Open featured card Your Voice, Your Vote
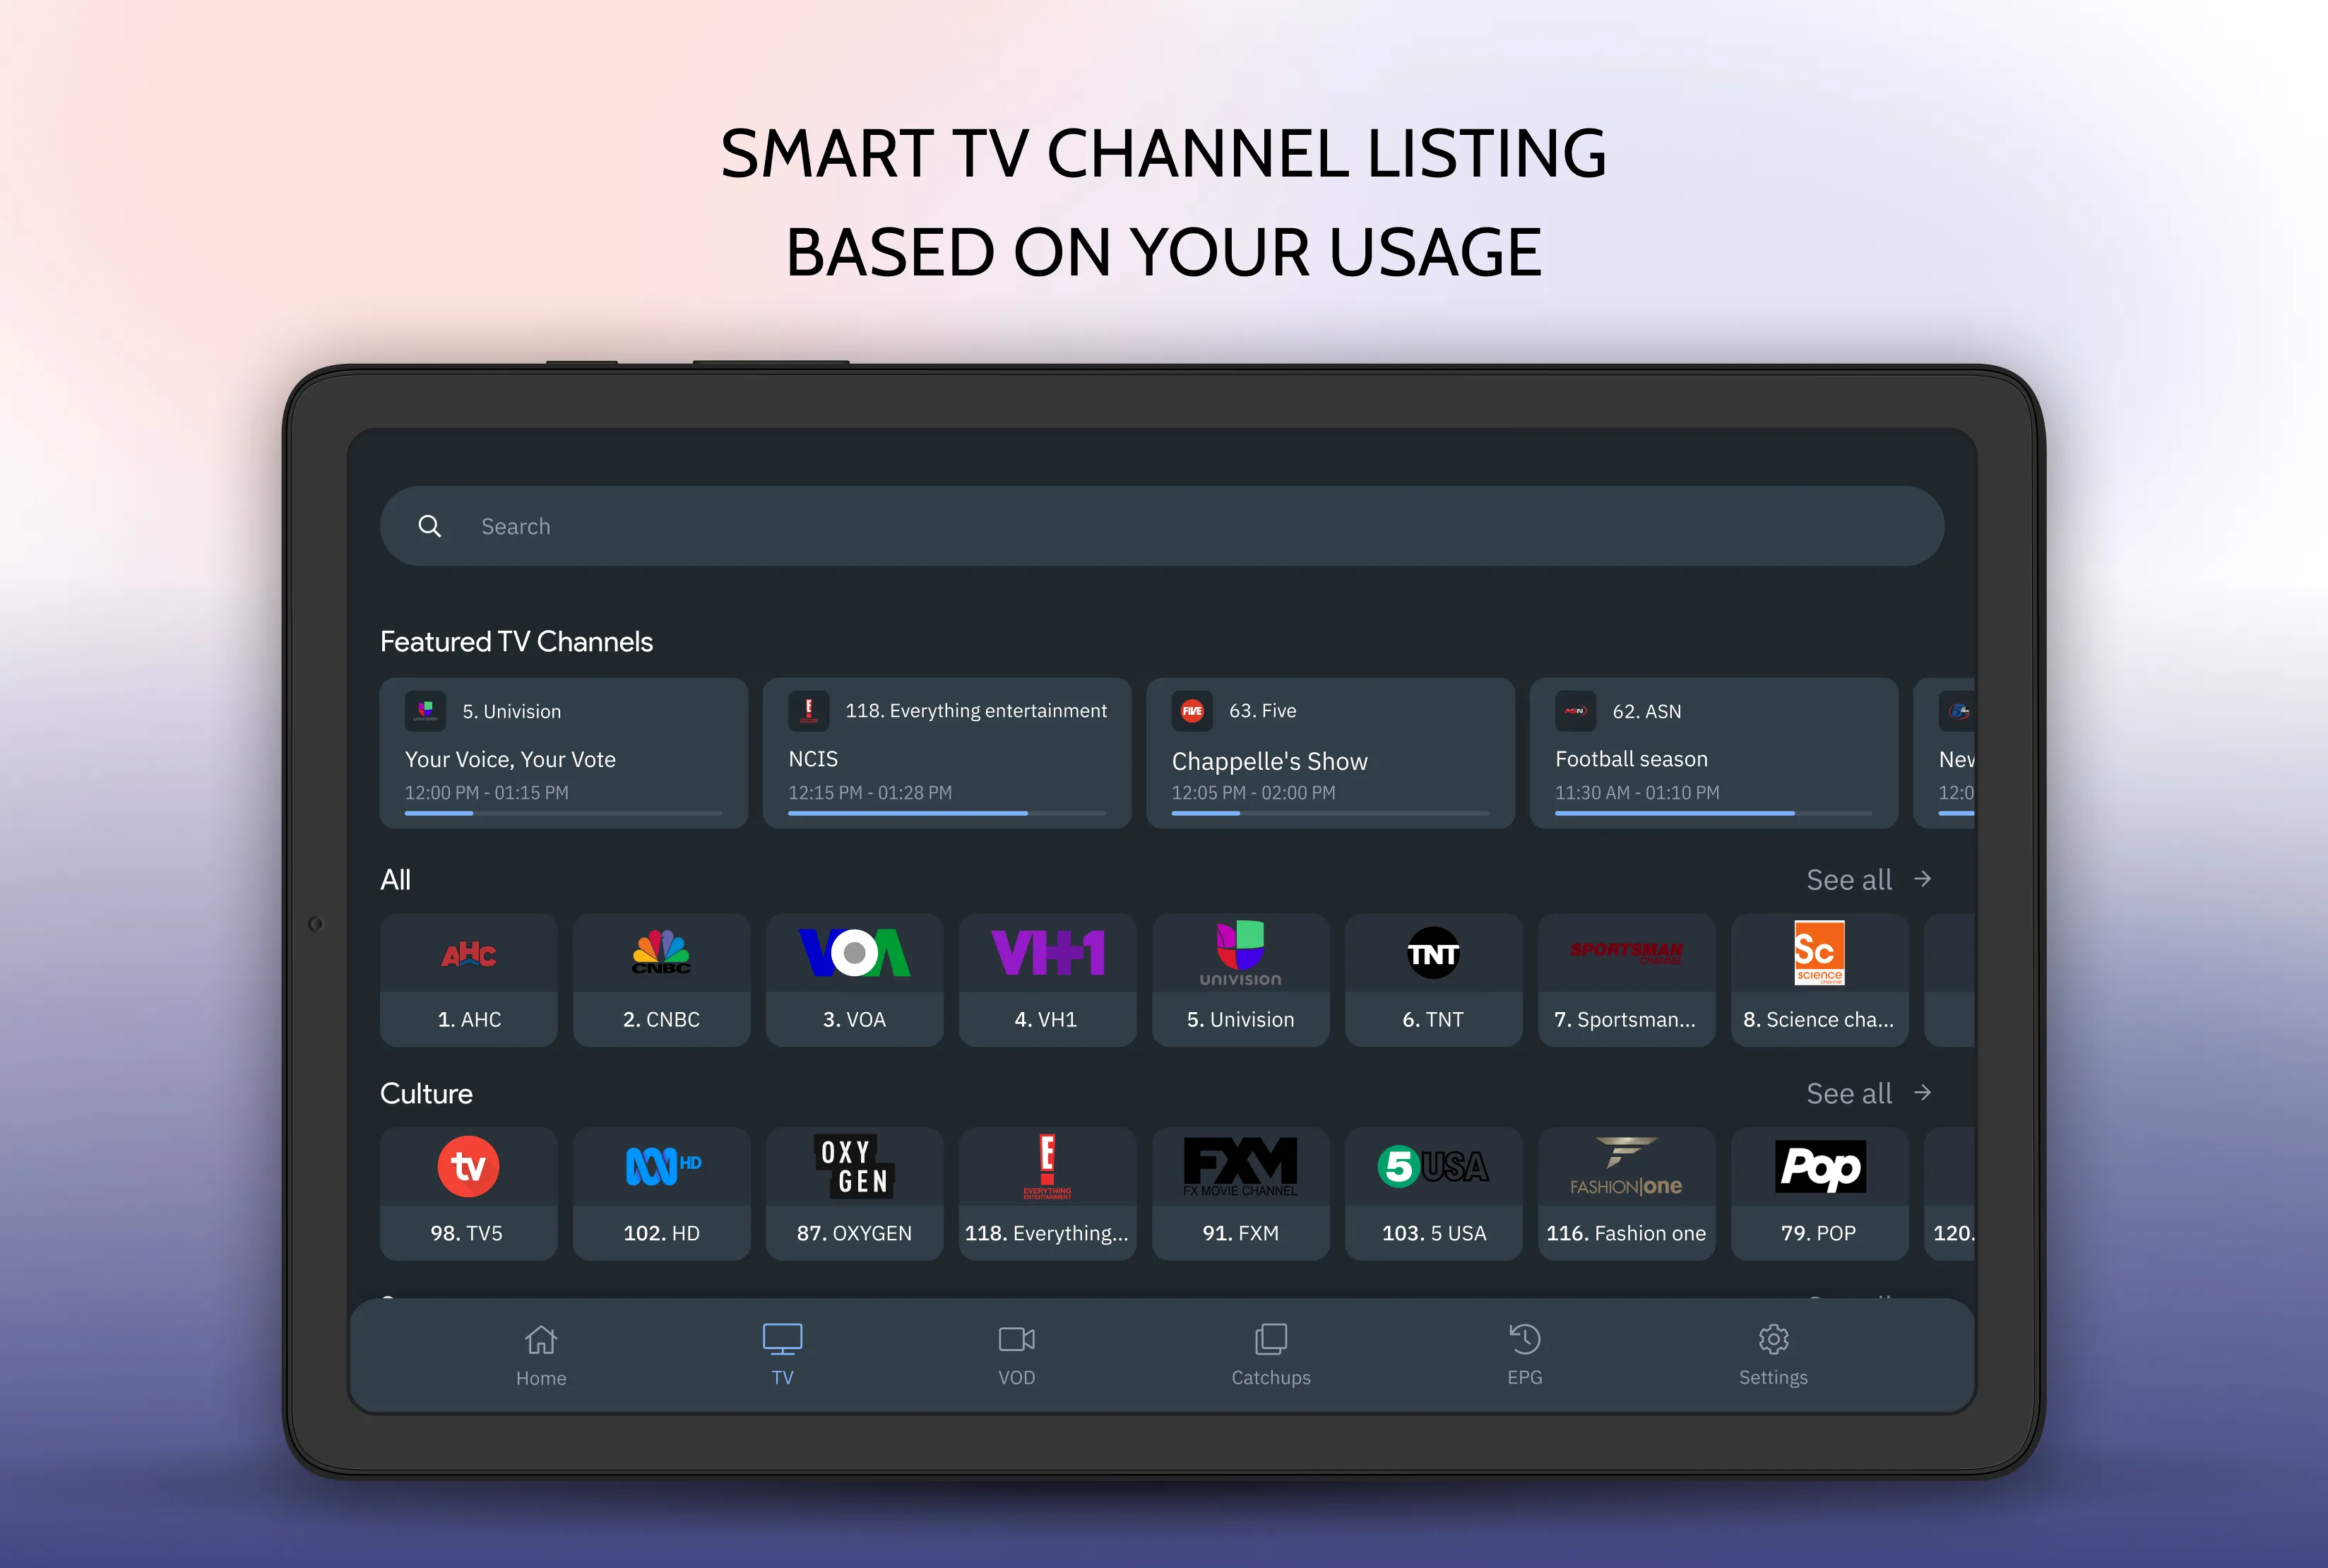2328x1568 pixels. tap(564, 753)
